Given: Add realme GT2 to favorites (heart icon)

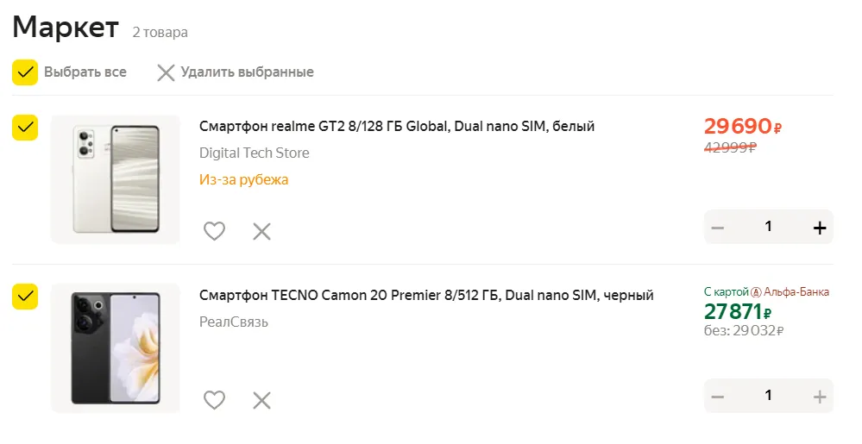Looking at the screenshot, I should pyautogui.click(x=214, y=231).
